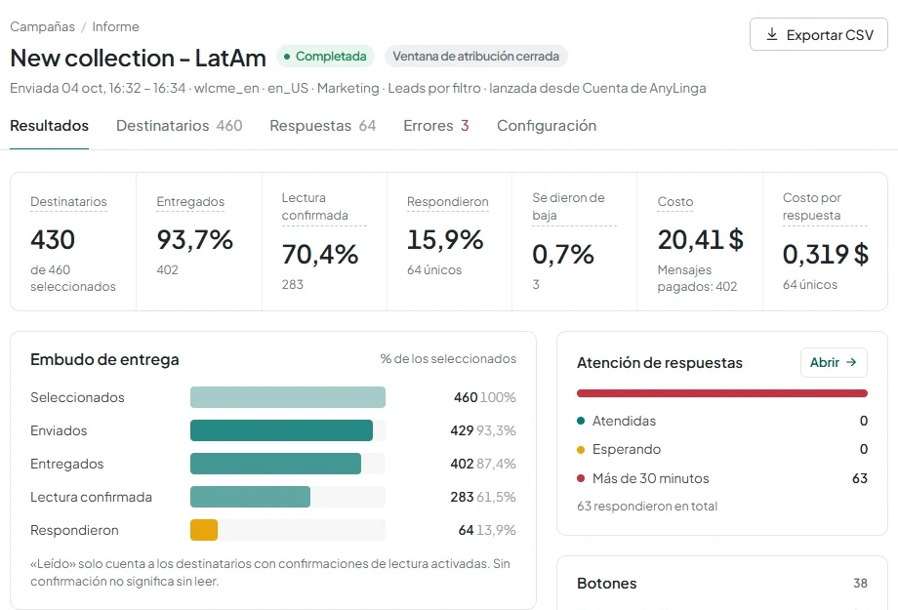Viewport: 898px width, 610px height.
Task: Click the Botones section heading
Action: [606, 583]
